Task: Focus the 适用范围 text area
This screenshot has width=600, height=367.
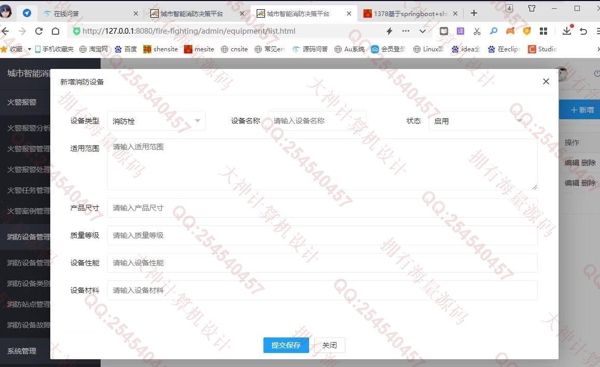Action: 322,164
